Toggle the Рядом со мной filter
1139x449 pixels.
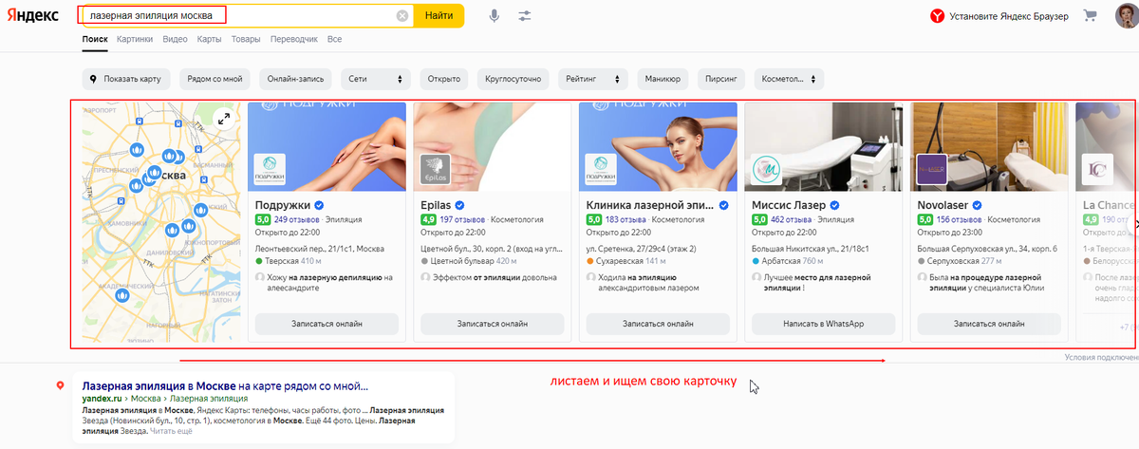(215, 79)
